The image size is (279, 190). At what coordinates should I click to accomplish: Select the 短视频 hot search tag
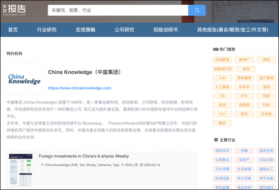pos(244,105)
